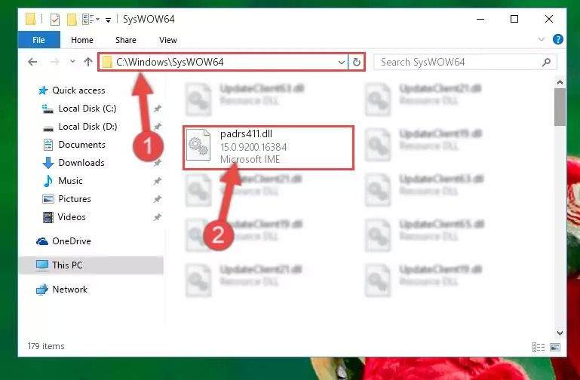Click the Music note icon
The width and height of the screenshot is (580, 380).
[48, 181]
